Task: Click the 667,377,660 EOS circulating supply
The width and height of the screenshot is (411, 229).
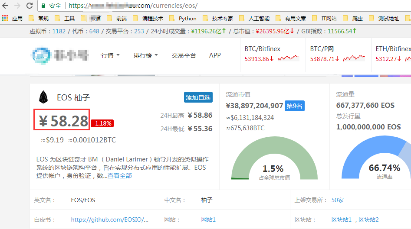Action: [365, 105]
